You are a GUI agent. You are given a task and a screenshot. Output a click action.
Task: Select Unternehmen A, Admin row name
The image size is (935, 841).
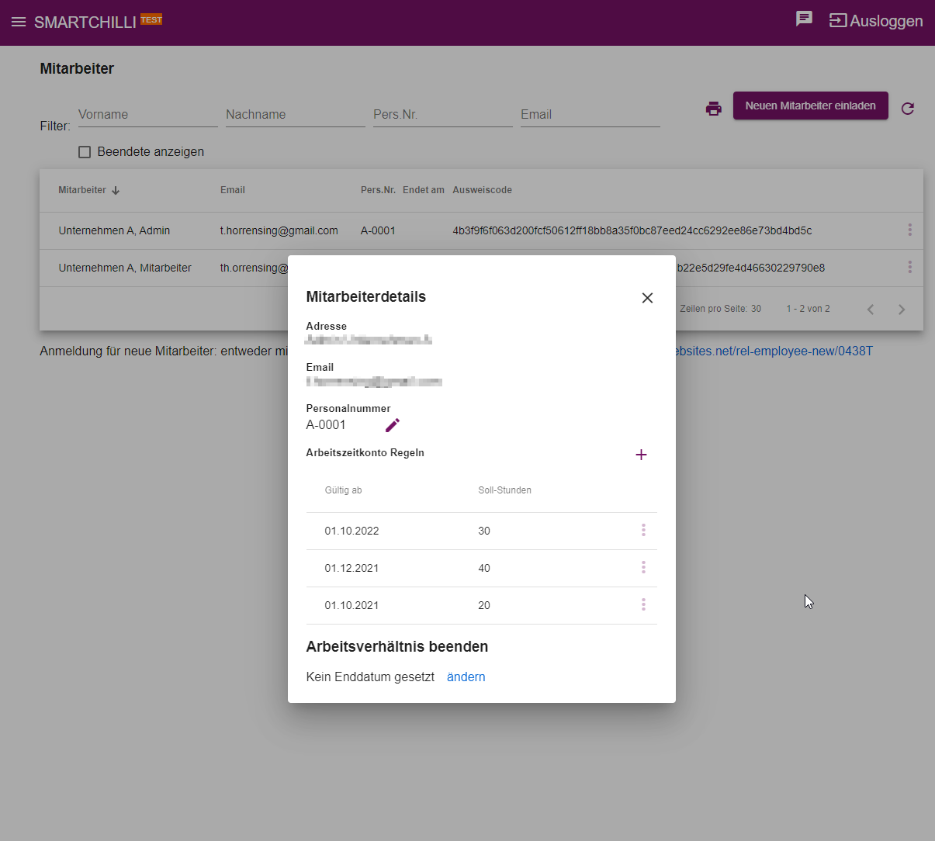tap(114, 230)
